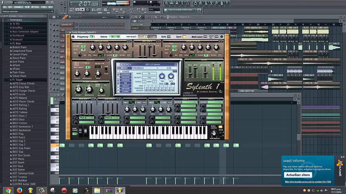This screenshot has height=194, width=346.
Task: Open the OPTIONS menu
Action: tap(35, 7)
